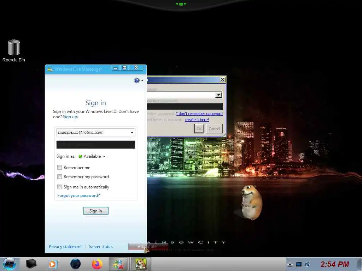Click the Messenger password field
Image resolution: width=362 pixels, height=271 pixels.
(95, 145)
